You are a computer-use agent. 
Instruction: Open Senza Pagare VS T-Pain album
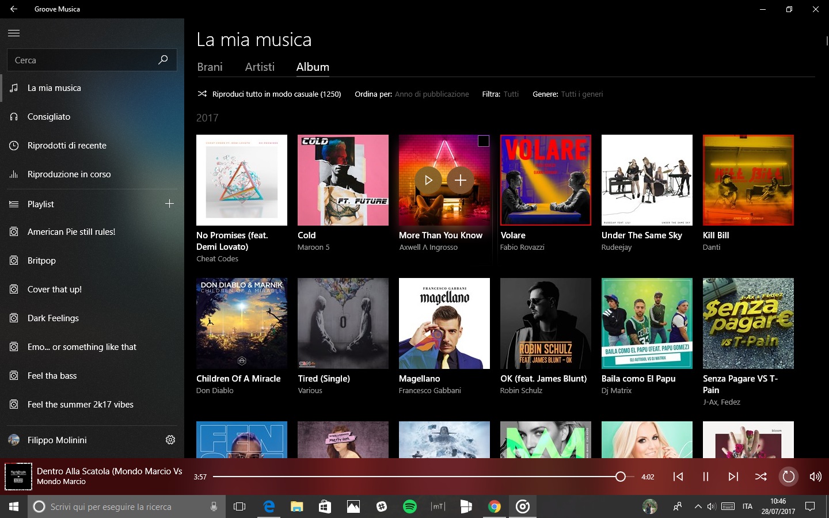click(x=748, y=323)
